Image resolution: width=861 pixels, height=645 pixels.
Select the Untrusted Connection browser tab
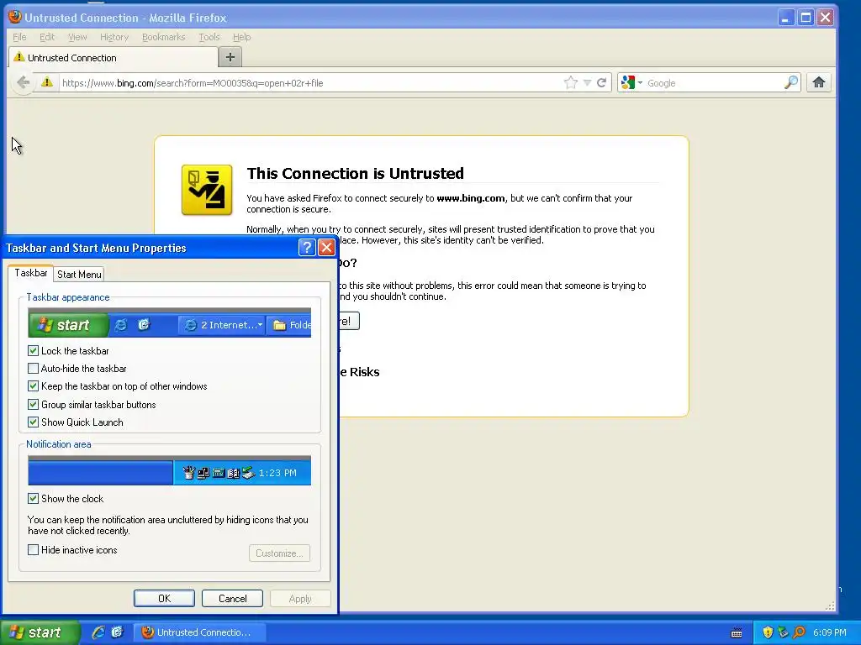click(x=114, y=58)
